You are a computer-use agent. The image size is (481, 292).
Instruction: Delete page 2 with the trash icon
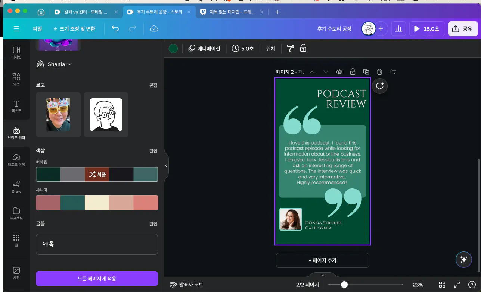tap(379, 72)
